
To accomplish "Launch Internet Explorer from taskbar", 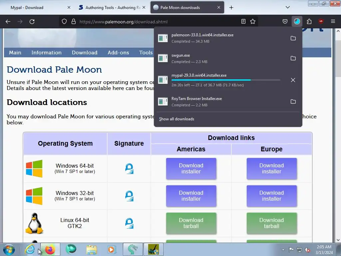I will point(30,249).
